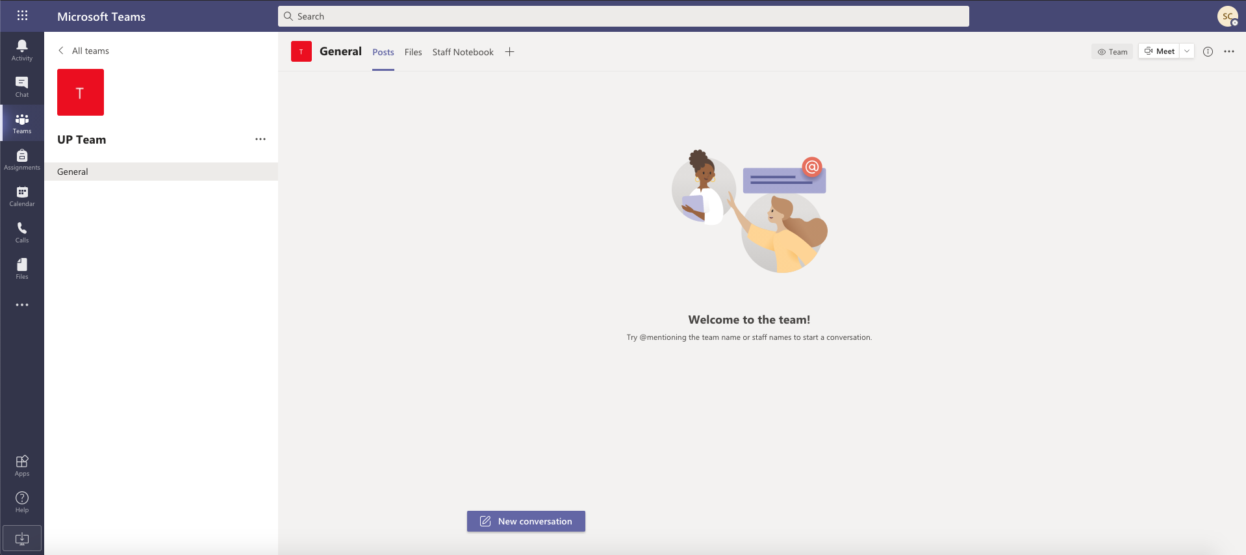
Task: Click the General channel red icon in header
Action: coord(301,51)
